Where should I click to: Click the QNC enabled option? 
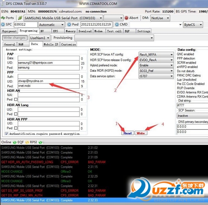(185, 54)
